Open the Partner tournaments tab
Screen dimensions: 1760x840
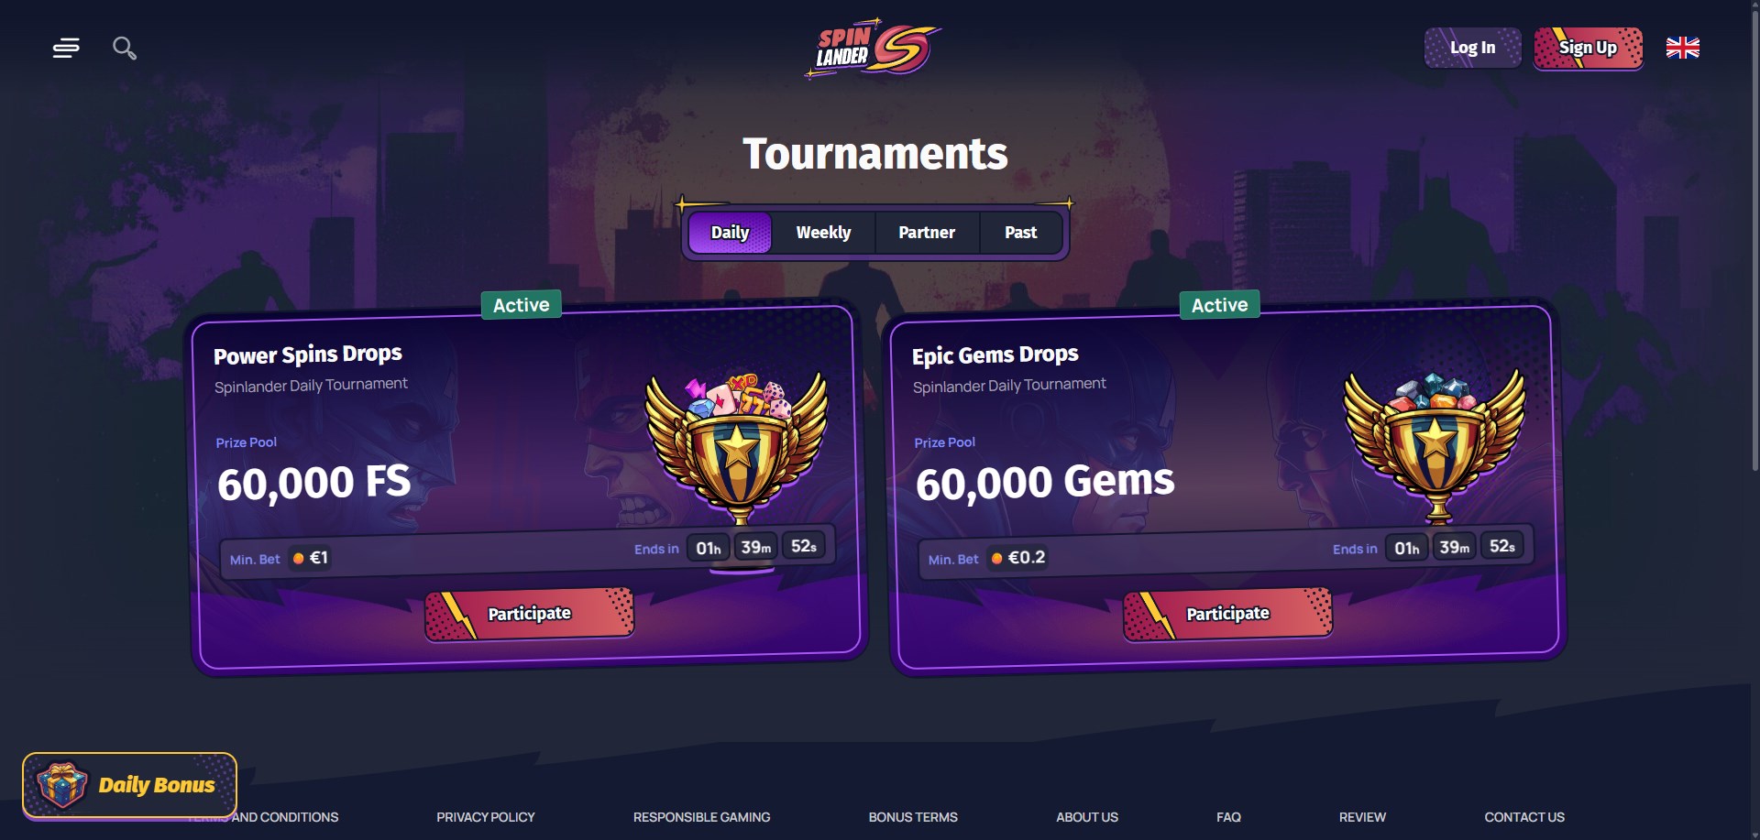[927, 233]
